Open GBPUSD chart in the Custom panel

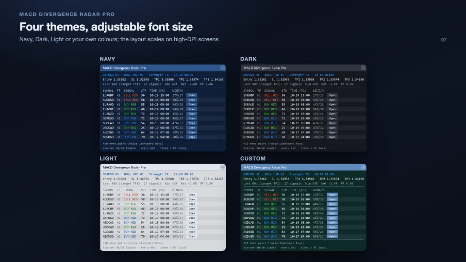[x=332, y=218]
